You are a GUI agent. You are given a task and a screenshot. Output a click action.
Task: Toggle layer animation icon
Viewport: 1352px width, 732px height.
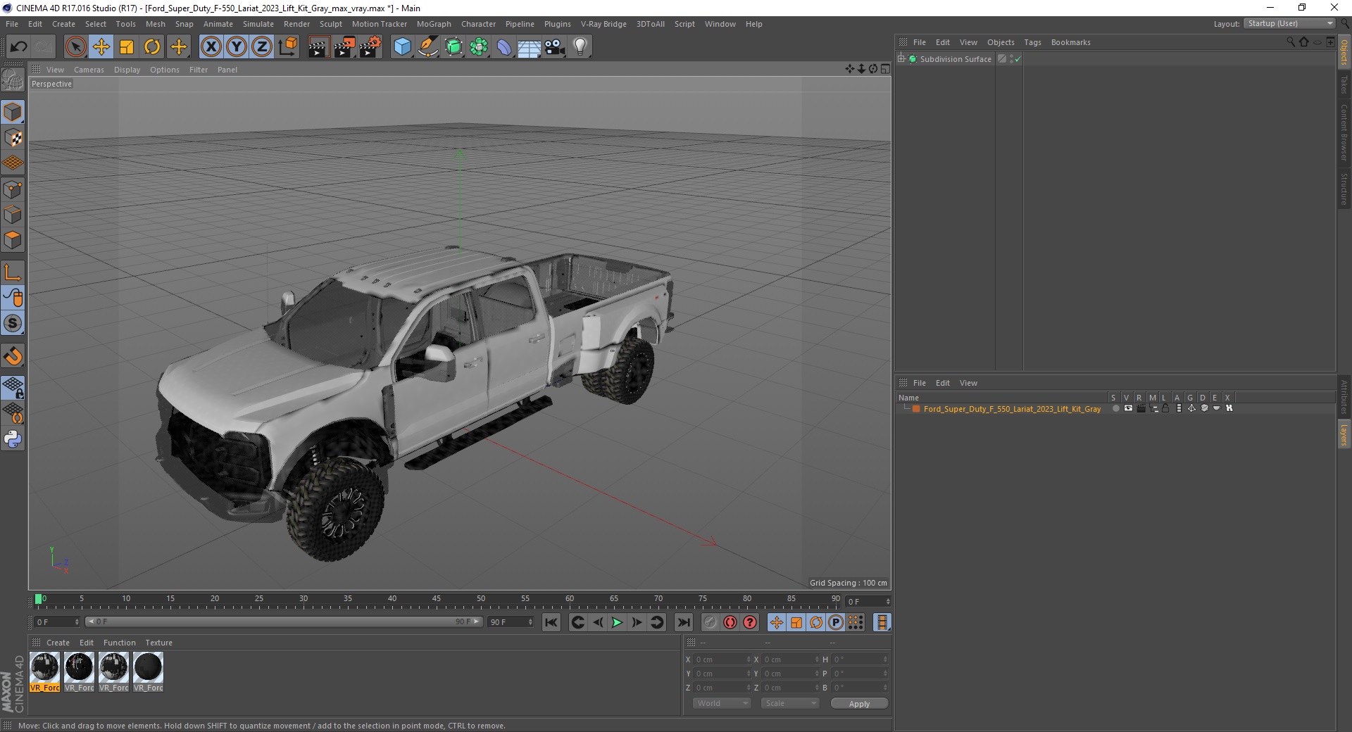pos(1179,408)
